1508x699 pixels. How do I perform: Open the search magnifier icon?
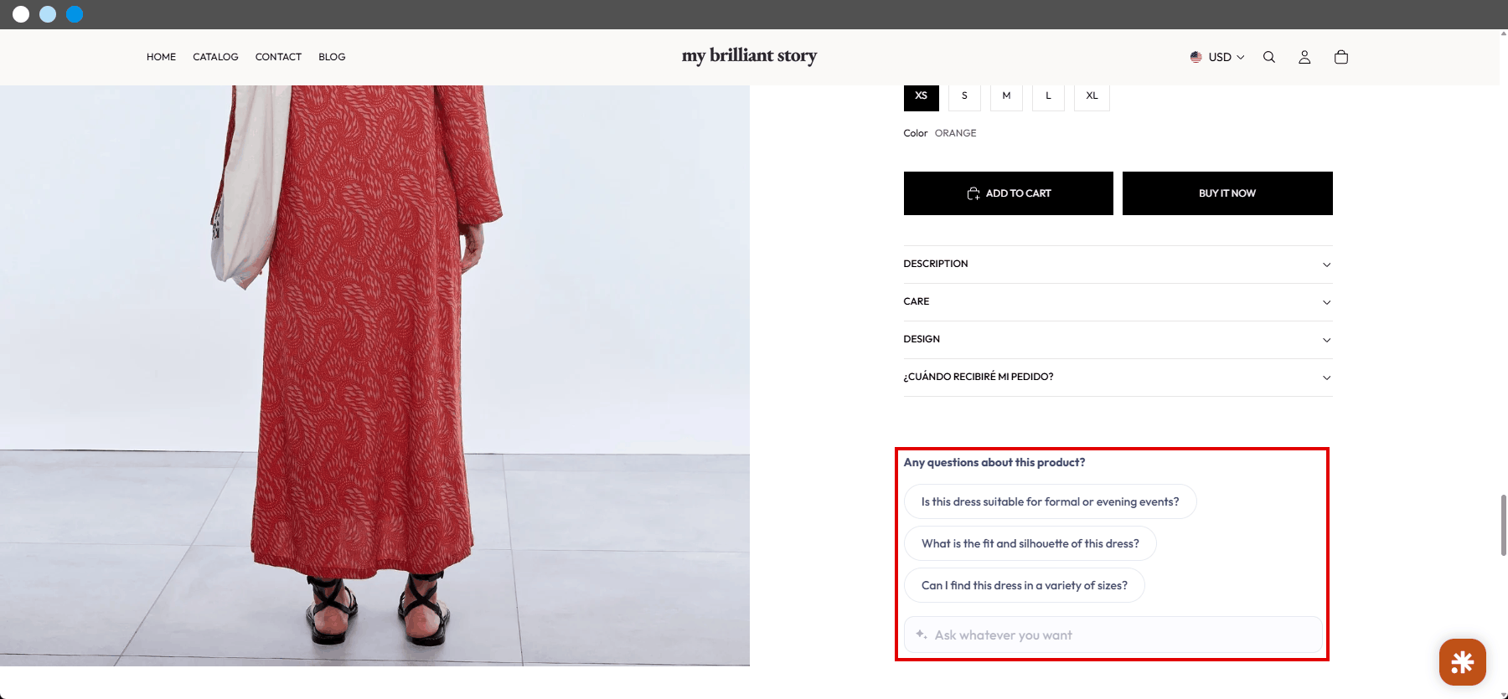pos(1269,57)
